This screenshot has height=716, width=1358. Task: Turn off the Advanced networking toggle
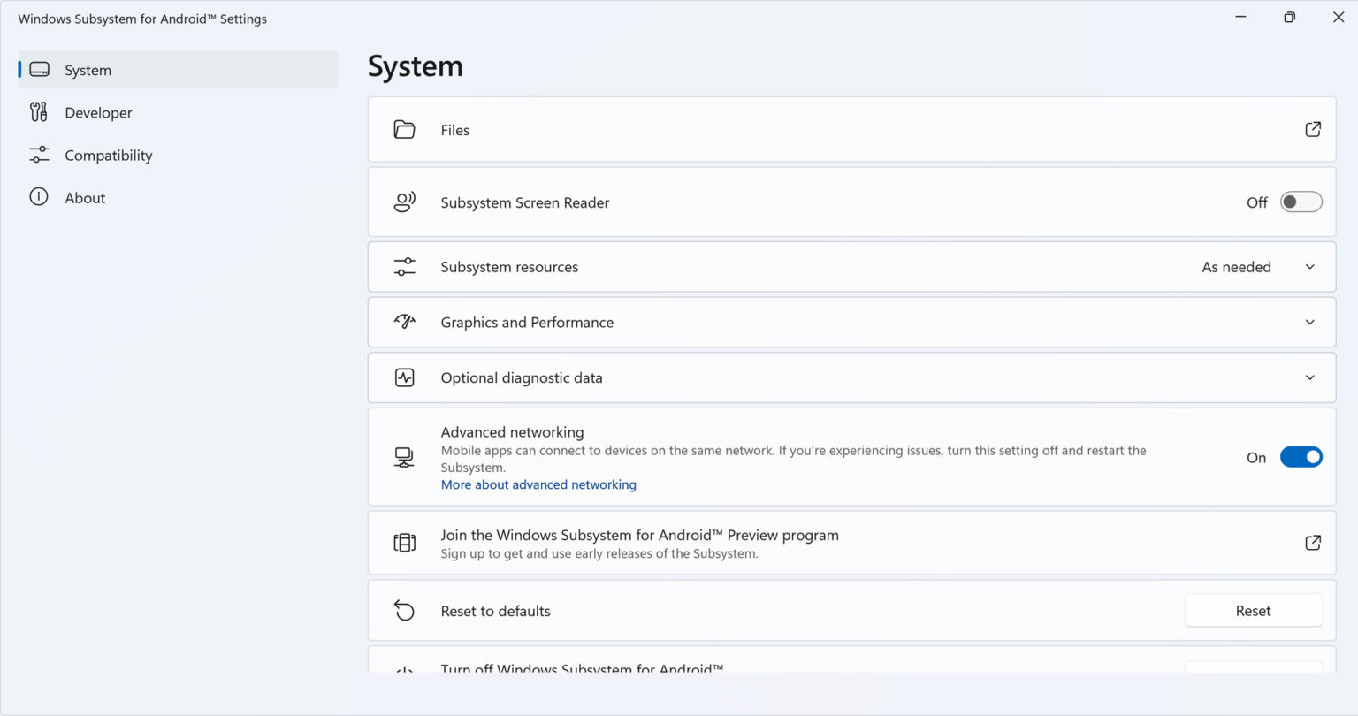point(1301,457)
